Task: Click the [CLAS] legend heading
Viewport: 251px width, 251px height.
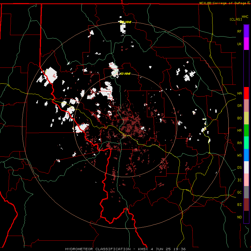Action: pos(236,19)
